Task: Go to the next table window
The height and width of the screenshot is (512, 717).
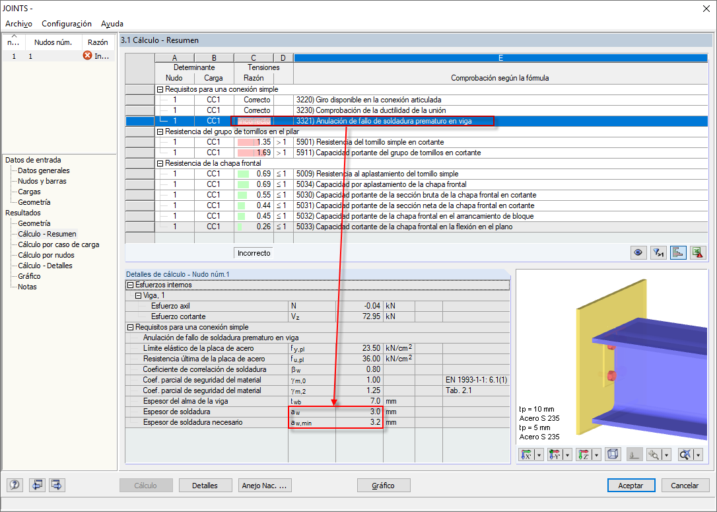Action: click(x=57, y=485)
